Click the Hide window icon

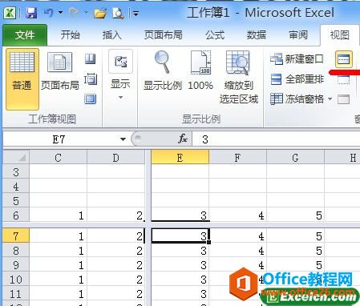click(343, 79)
